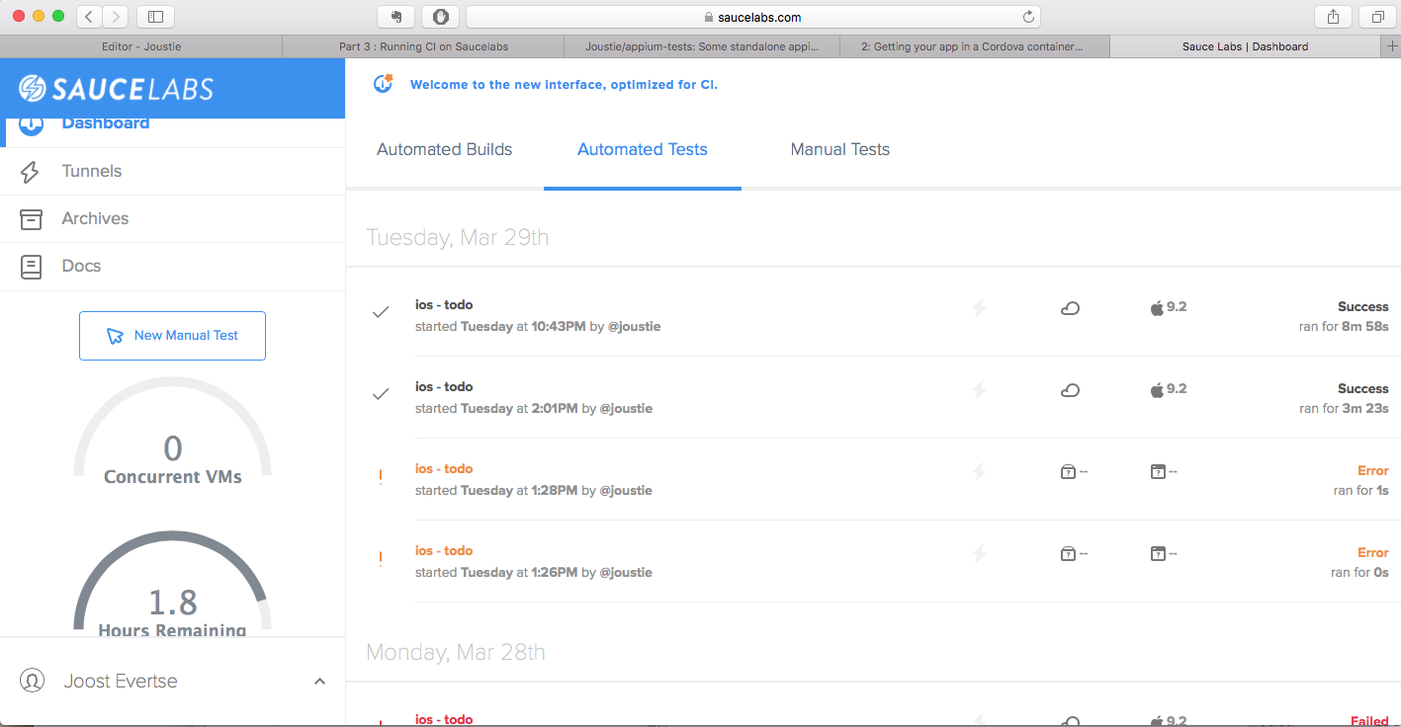Open the new browser tab plus button
This screenshot has width=1401, height=727.
pos(1392,46)
